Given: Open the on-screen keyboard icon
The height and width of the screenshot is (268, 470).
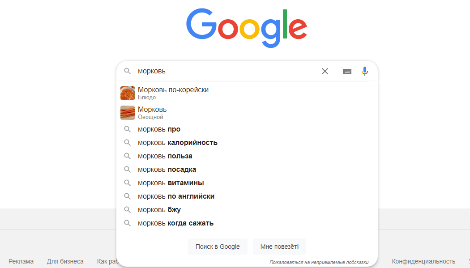Looking at the screenshot, I should [347, 71].
